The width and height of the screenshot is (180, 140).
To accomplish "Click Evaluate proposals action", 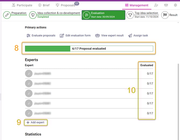I will click(x=41, y=35).
